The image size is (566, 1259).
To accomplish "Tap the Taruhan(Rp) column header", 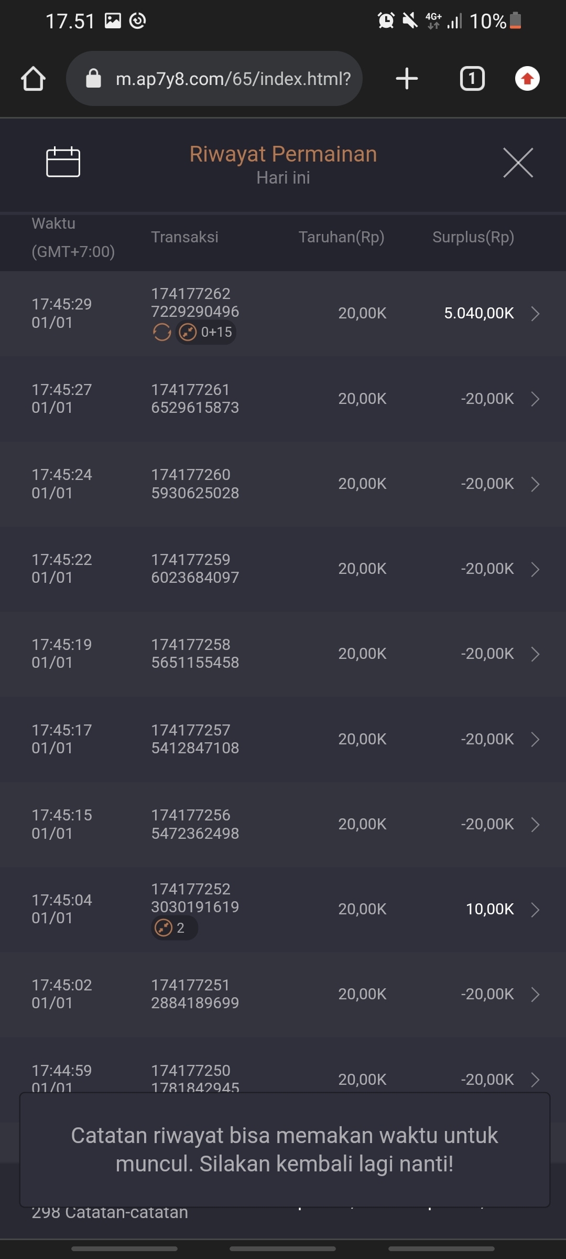I will [341, 237].
